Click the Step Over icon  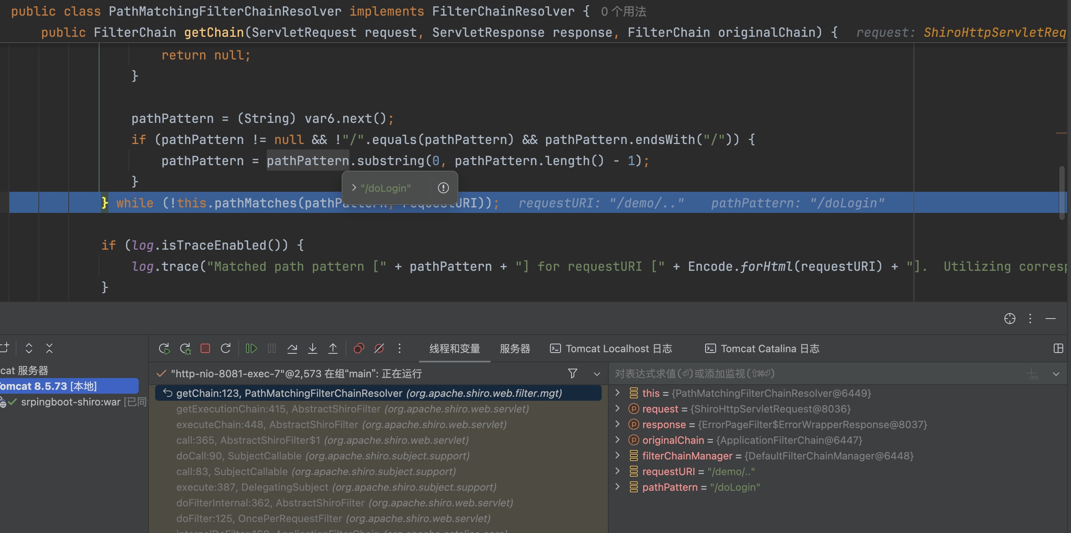click(x=292, y=348)
